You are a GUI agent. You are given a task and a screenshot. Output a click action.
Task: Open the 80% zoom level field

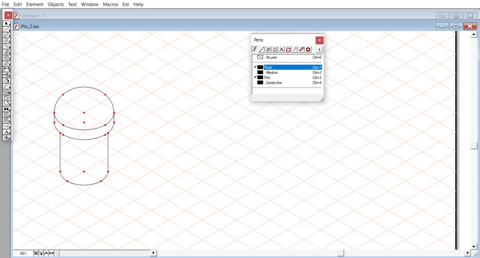(x=23, y=253)
